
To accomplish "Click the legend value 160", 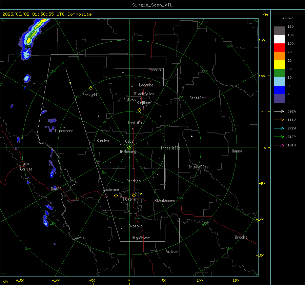I will click(290, 27).
